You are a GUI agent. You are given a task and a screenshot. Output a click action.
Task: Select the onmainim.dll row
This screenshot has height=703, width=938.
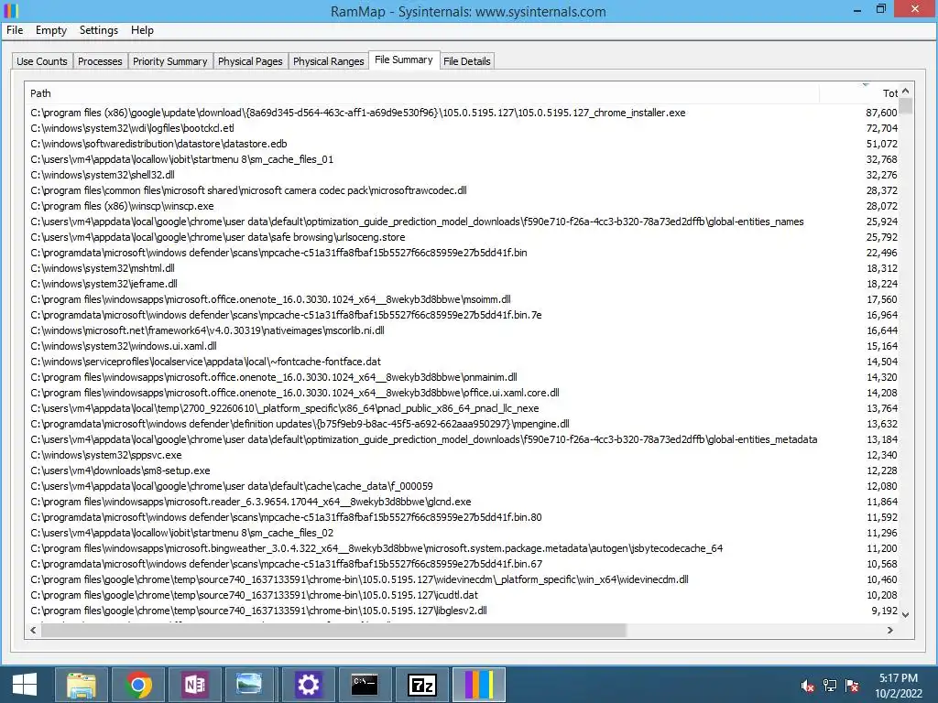(x=464, y=376)
